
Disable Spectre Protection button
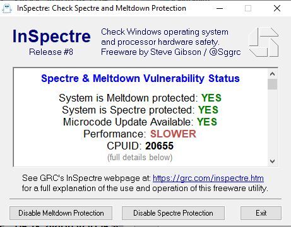173,213
